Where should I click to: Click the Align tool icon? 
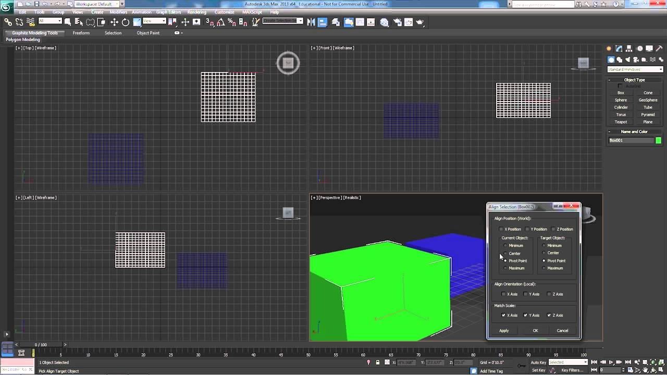[x=323, y=22]
